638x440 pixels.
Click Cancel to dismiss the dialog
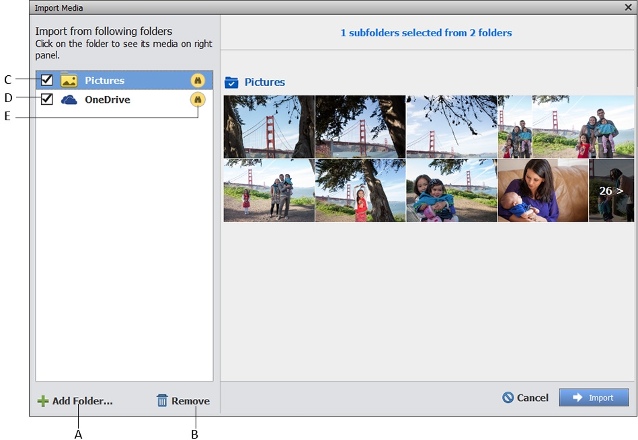coord(525,397)
